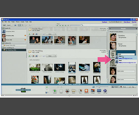
Task: Click the Geo-Tag Google Earth icon
Action: coord(105,91)
